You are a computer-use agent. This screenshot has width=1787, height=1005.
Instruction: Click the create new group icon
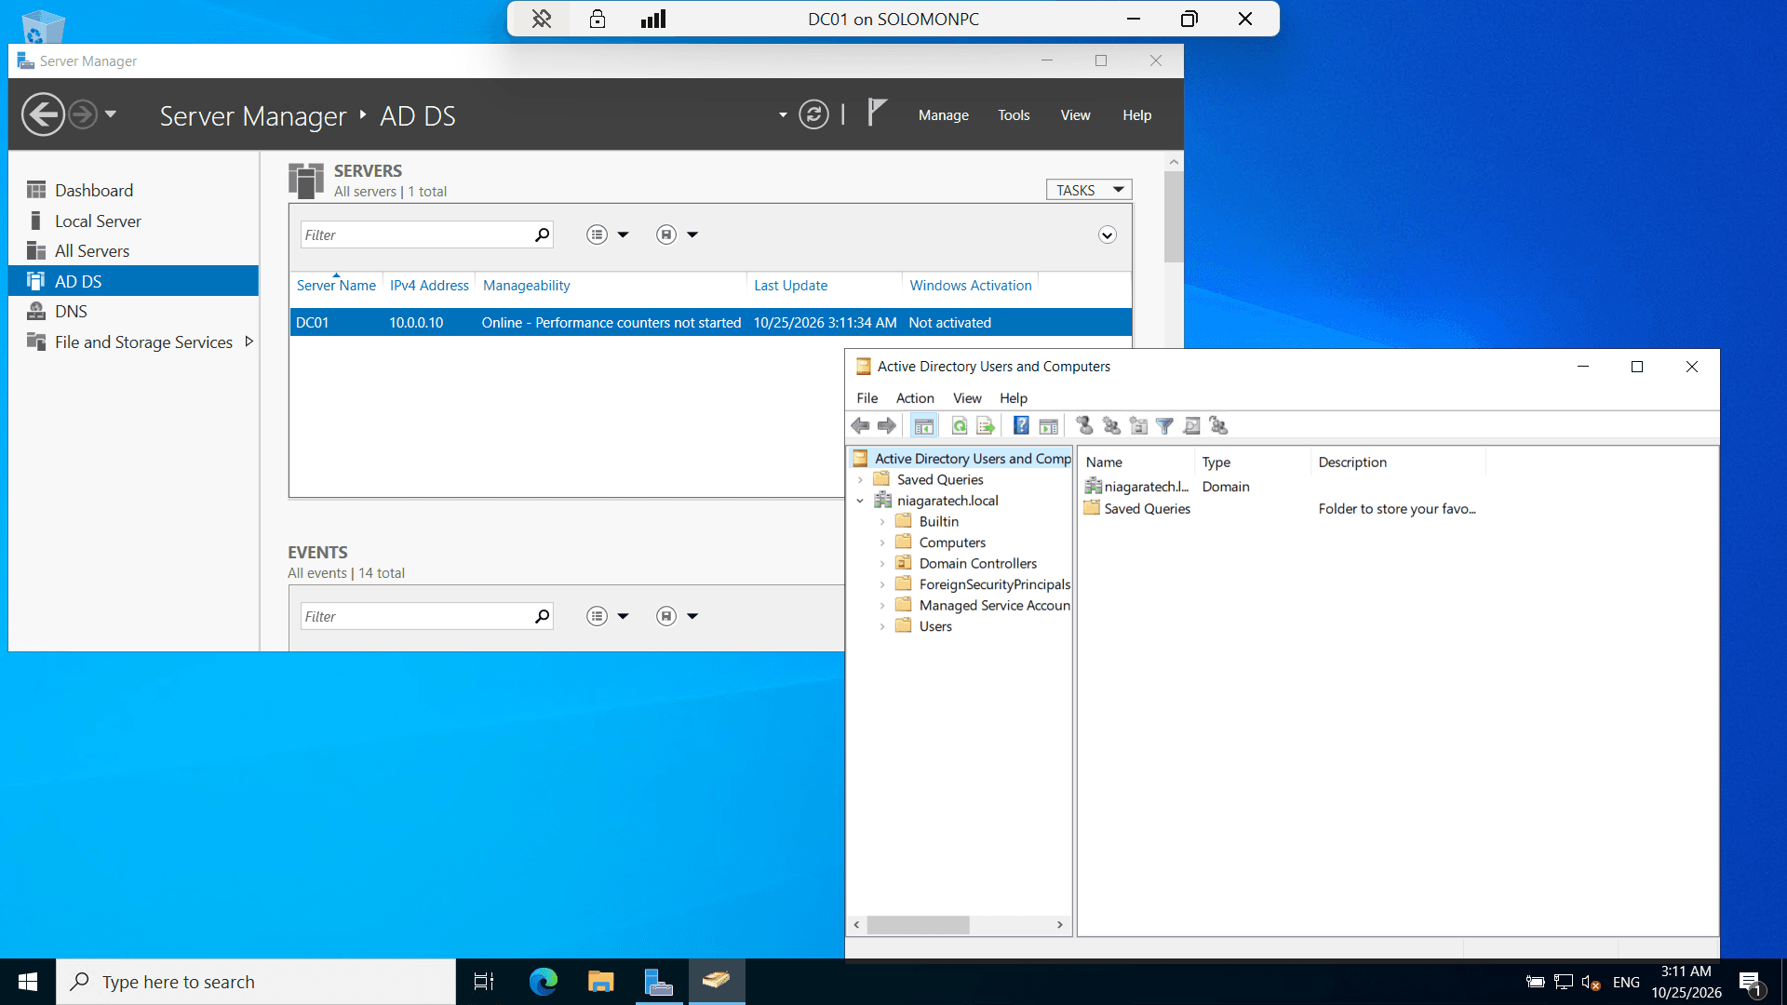(x=1111, y=426)
